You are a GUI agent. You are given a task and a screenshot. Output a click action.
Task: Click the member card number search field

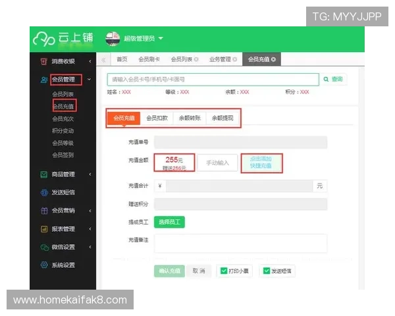[x=213, y=80]
